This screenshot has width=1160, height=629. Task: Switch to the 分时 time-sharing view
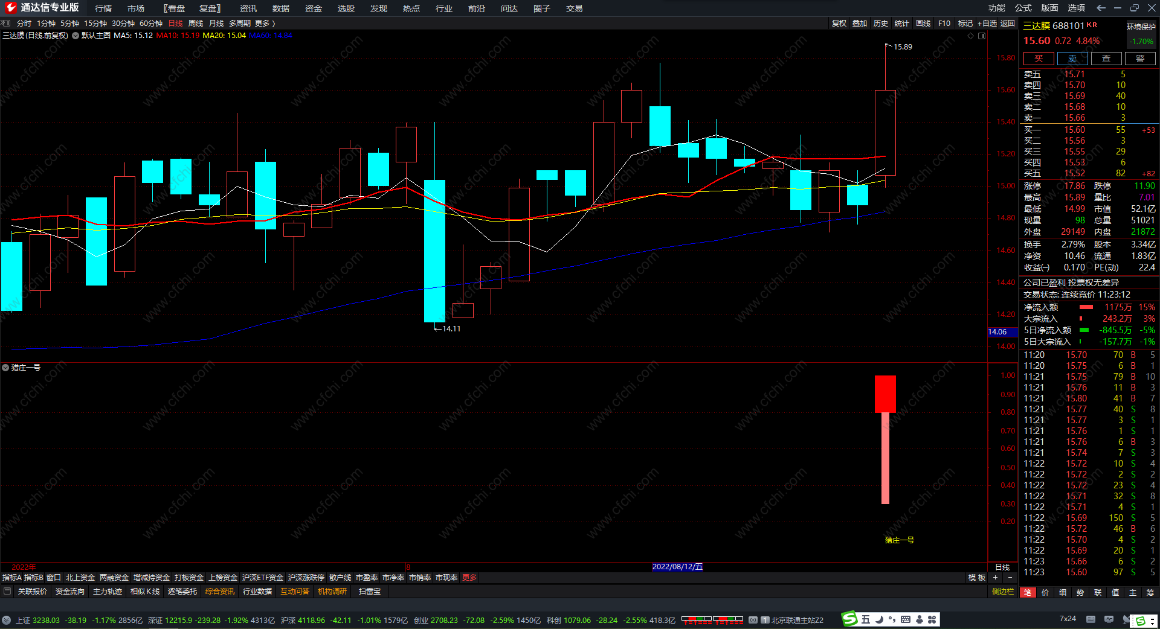(24, 24)
